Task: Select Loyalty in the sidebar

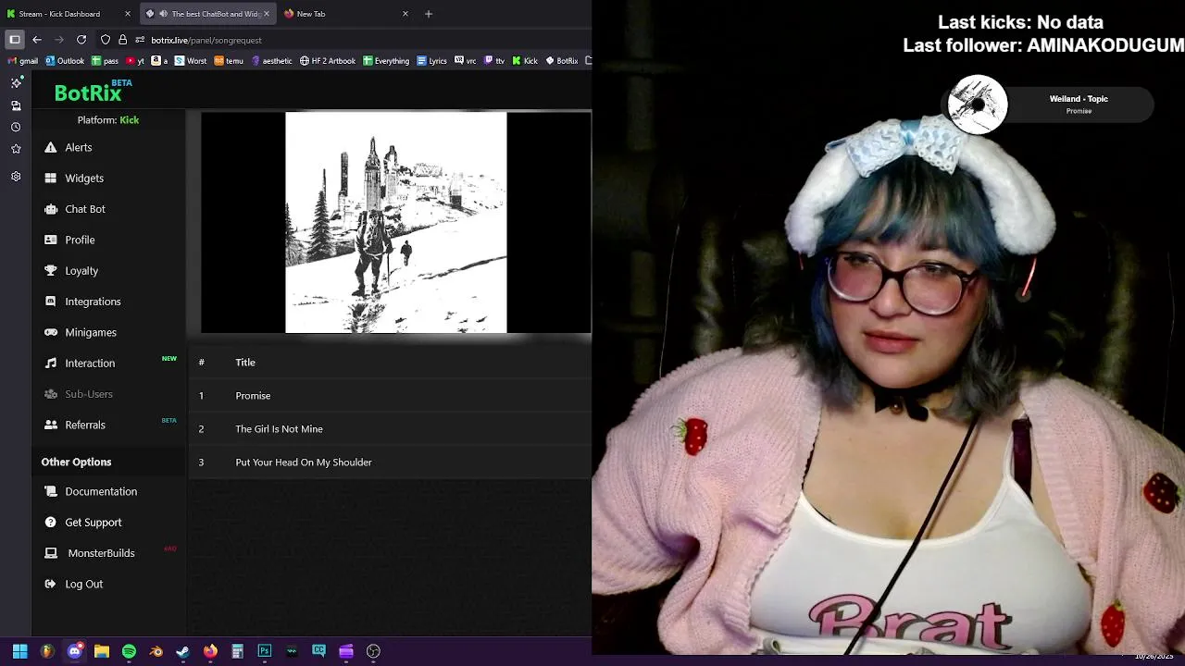Action: coord(71,270)
